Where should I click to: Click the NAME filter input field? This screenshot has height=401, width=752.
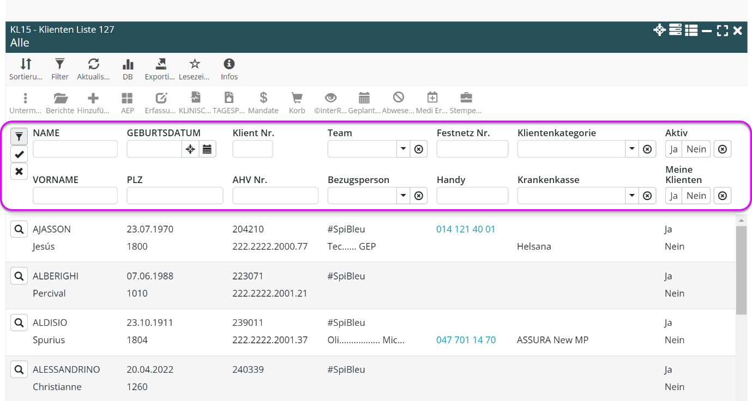(75, 149)
